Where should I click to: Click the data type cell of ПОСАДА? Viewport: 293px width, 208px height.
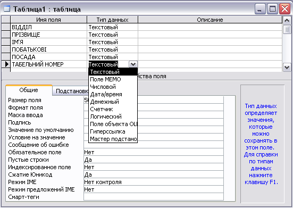(113, 57)
